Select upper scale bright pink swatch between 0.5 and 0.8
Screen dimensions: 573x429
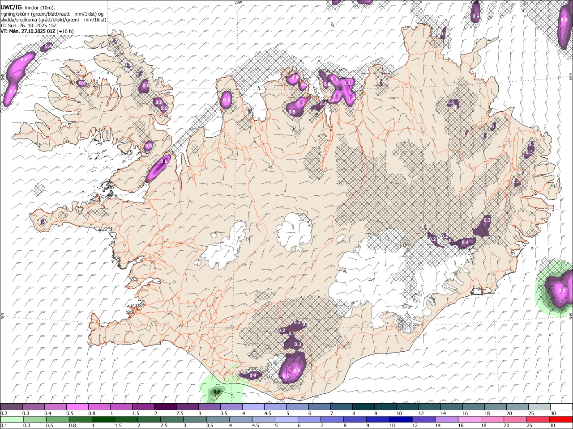pos(77,407)
